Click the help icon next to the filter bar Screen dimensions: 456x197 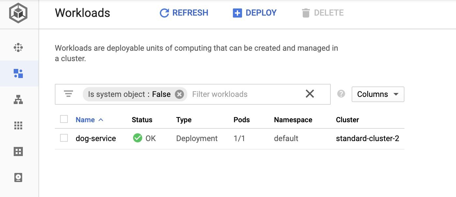click(x=341, y=94)
